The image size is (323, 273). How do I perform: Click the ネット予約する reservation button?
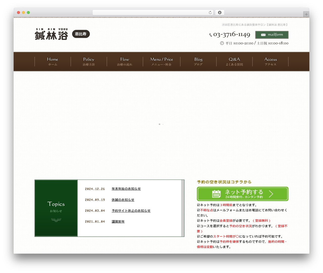point(243,194)
